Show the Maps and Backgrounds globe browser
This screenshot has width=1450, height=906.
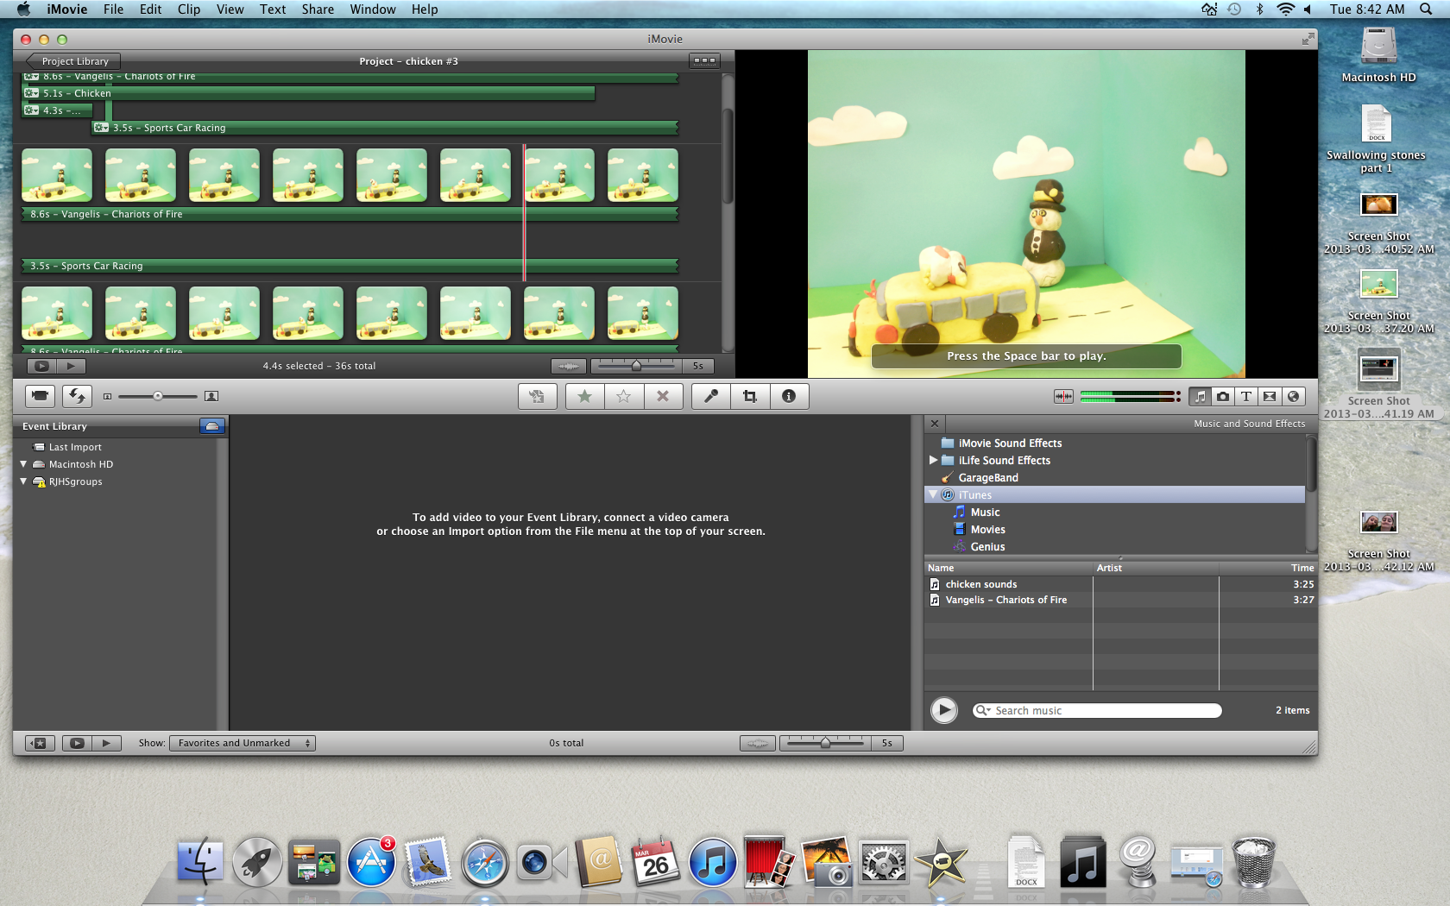[x=1293, y=396]
